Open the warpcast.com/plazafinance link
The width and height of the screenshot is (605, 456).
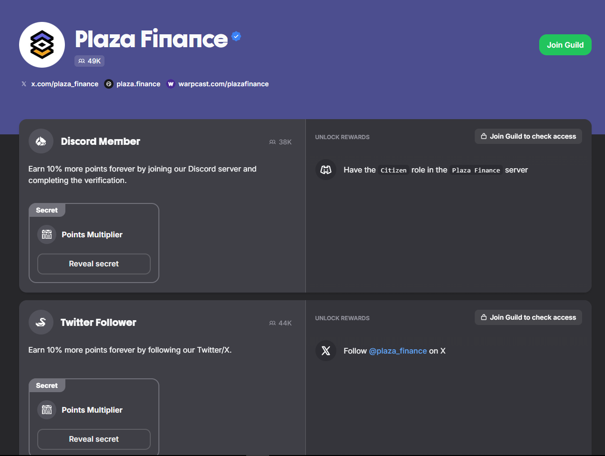tap(223, 84)
